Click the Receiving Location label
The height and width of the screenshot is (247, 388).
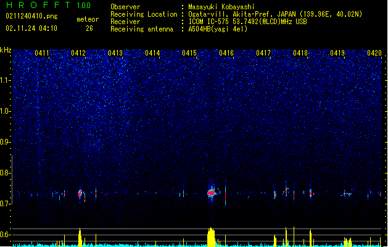tap(144, 14)
